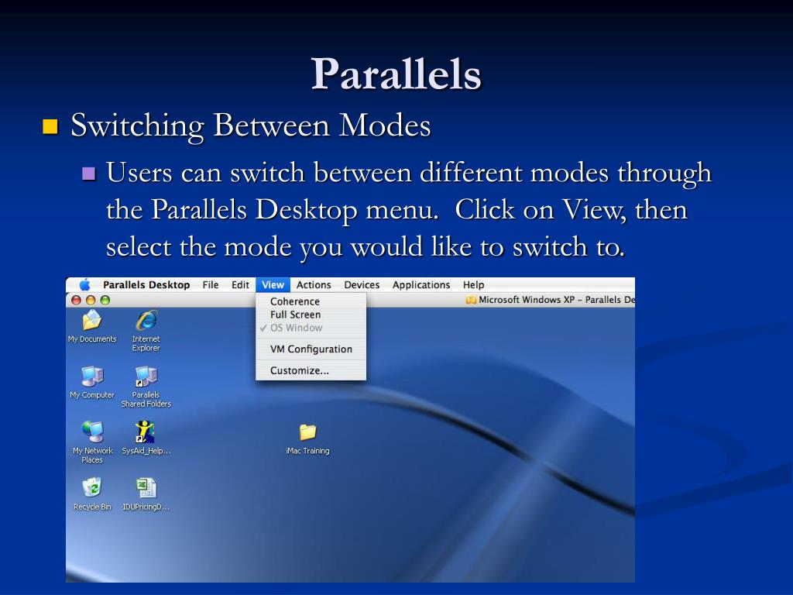Select the My Network Places icon
Viewport: 793px width, 595px height.
click(92, 432)
